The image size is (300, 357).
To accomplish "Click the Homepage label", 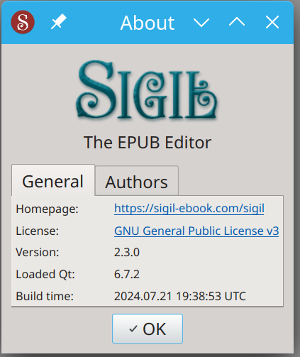I will (47, 209).
